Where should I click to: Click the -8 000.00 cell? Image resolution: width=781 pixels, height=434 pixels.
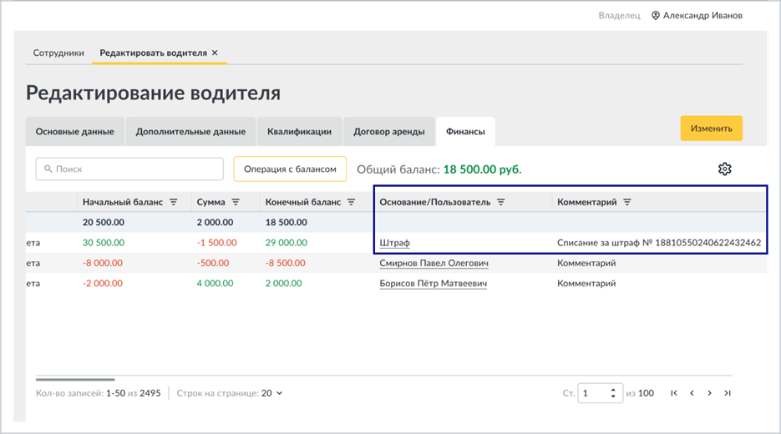103,263
